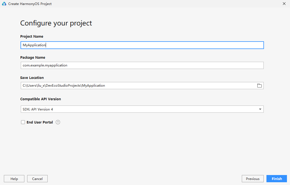Screen dimensions: 290x185
Task: Click into the Package Name field
Action: tap(142, 65)
